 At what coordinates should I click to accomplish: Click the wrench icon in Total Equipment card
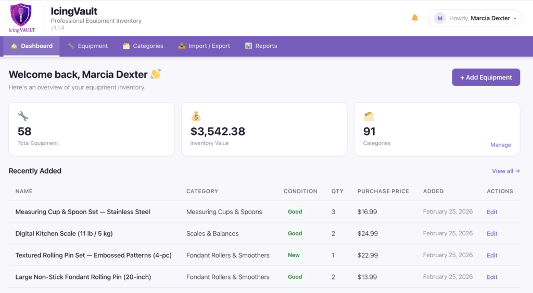coord(23,116)
